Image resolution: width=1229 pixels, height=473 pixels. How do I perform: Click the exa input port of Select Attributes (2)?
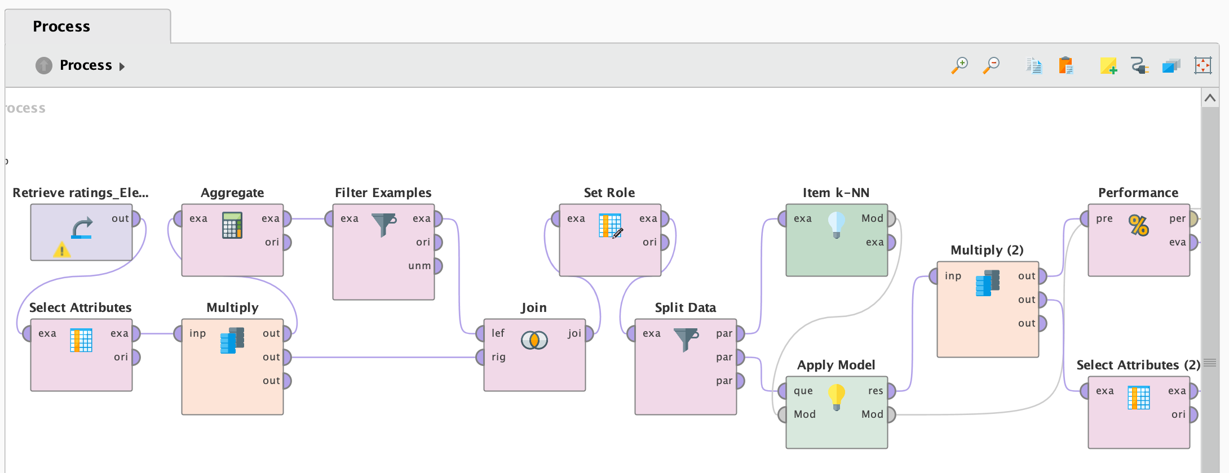coord(1085,391)
